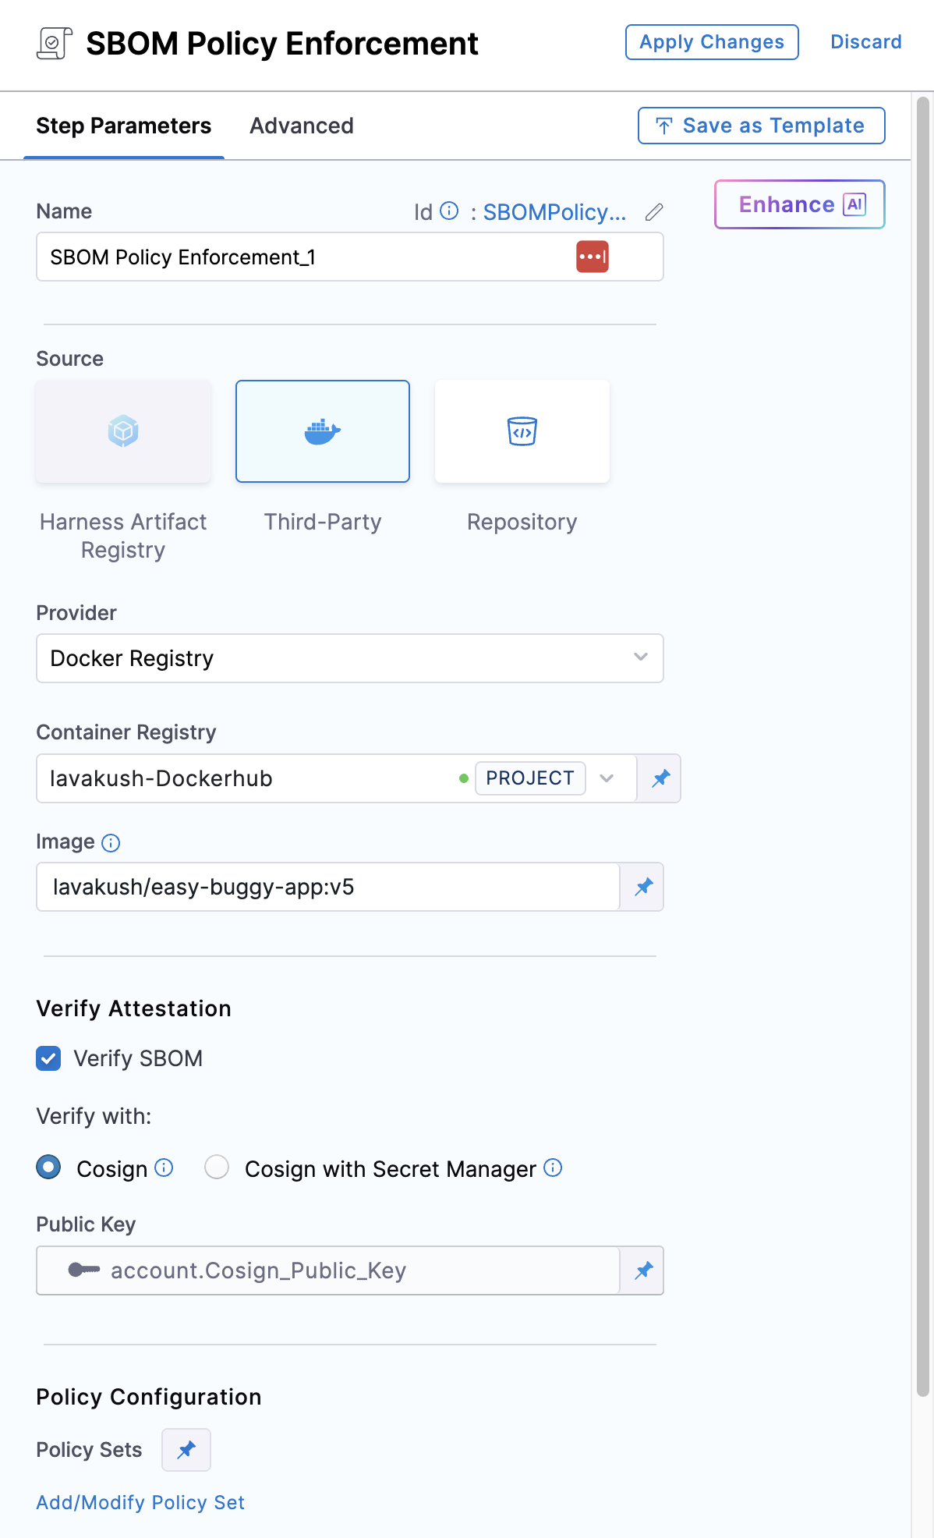Click the Name input field
This screenshot has width=934, height=1538.
click(304, 257)
